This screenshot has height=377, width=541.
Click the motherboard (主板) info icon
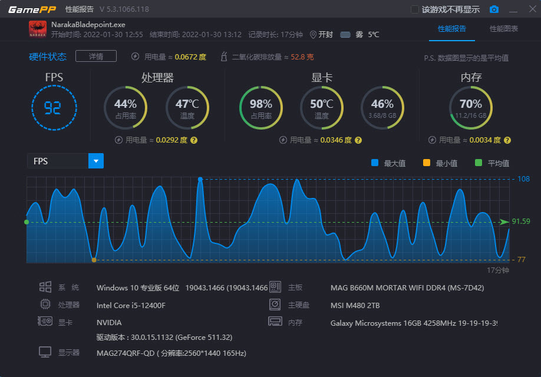276,287
